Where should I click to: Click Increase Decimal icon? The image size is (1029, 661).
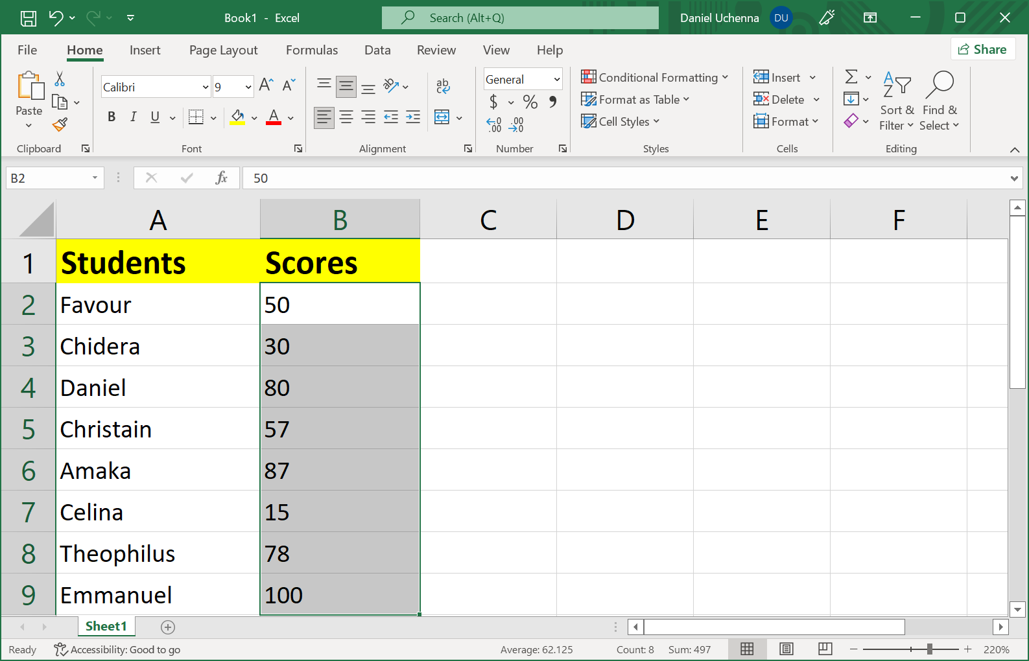tap(494, 124)
